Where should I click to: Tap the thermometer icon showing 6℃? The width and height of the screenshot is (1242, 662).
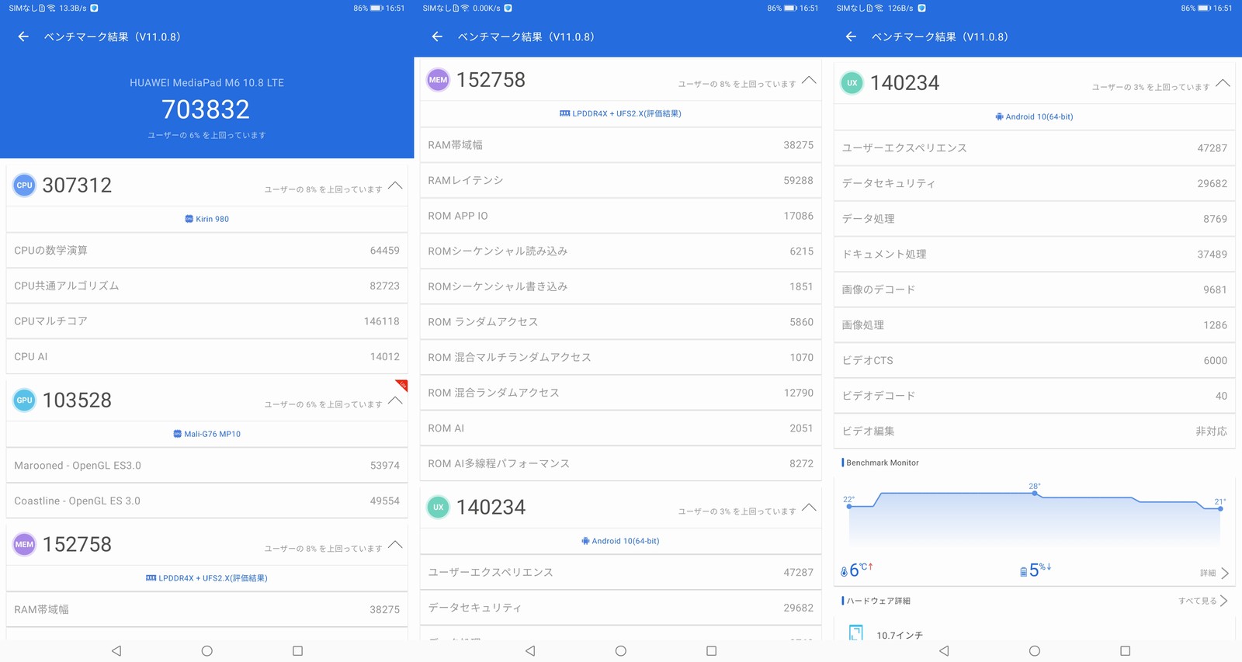(x=845, y=572)
